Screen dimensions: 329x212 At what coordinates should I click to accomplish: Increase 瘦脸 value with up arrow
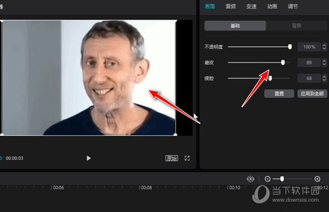[325, 76]
